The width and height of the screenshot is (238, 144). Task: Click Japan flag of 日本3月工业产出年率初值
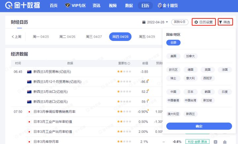[29, 122]
